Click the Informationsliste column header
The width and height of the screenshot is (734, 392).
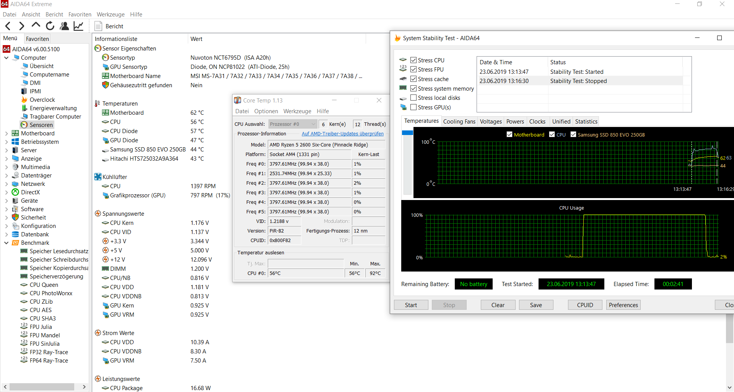point(140,39)
